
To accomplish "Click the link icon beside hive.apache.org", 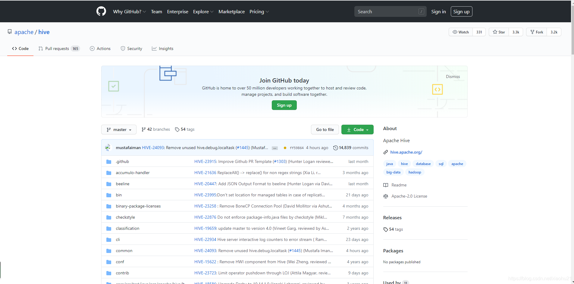I will [386, 152].
